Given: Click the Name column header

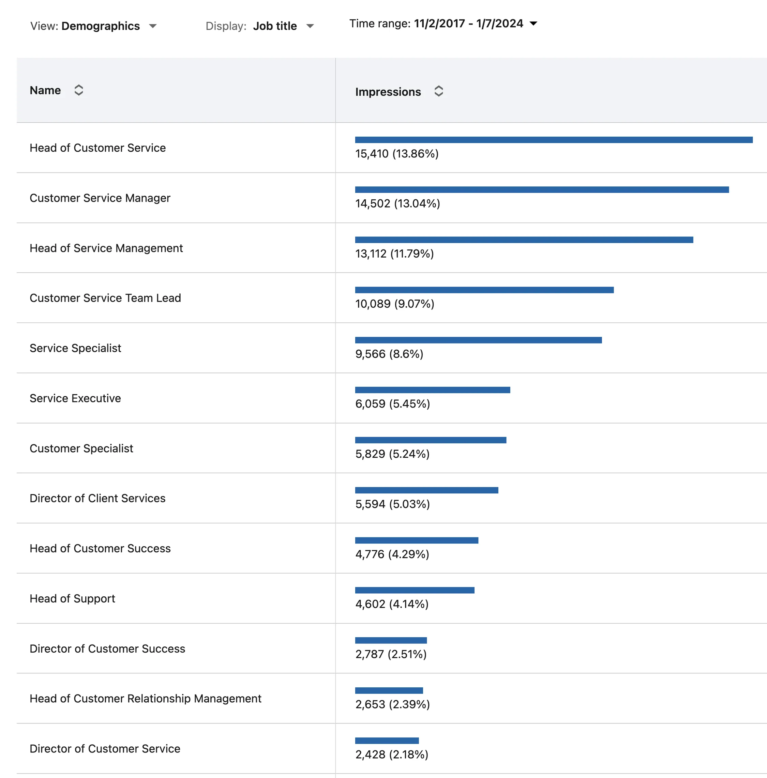Looking at the screenshot, I should coord(45,90).
